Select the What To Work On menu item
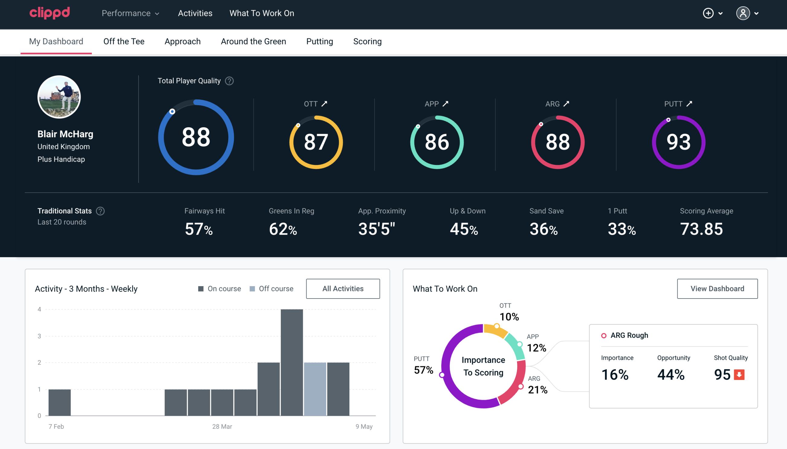This screenshot has height=449, width=787. [x=261, y=13]
